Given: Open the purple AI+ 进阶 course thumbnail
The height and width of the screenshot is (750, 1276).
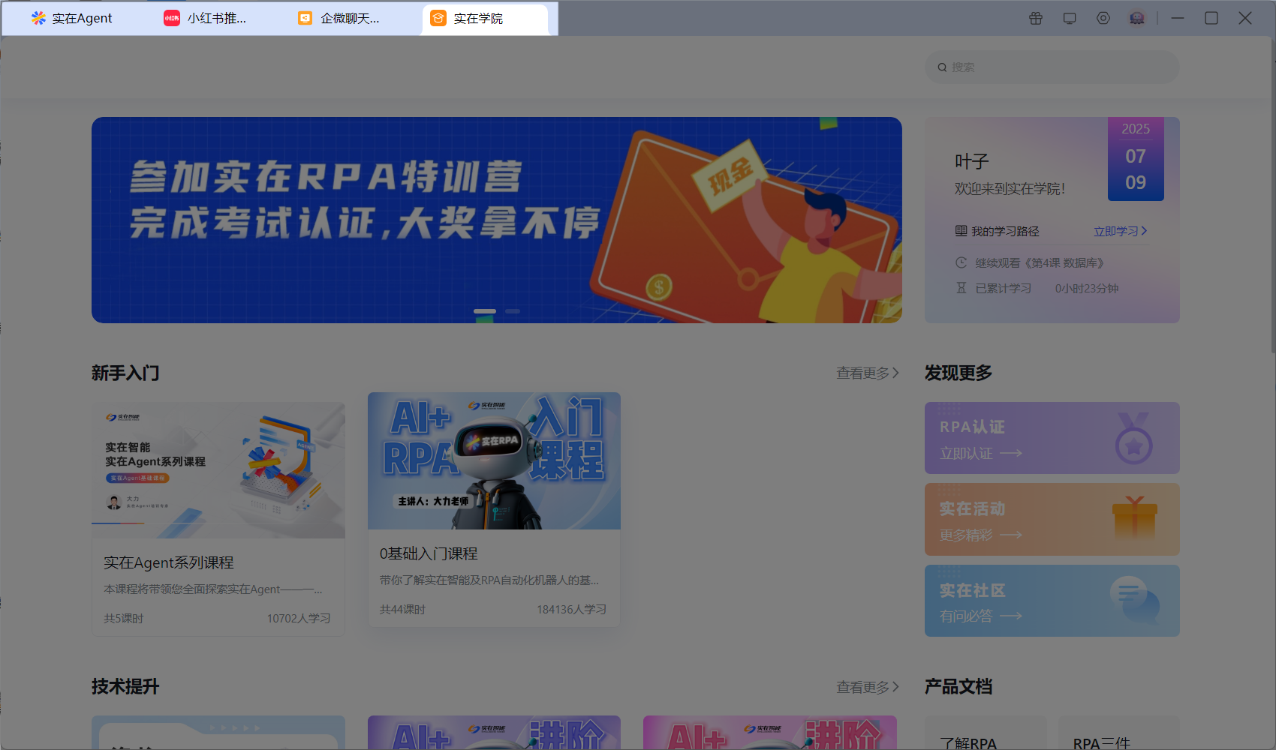Looking at the screenshot, I should (494, 733).
